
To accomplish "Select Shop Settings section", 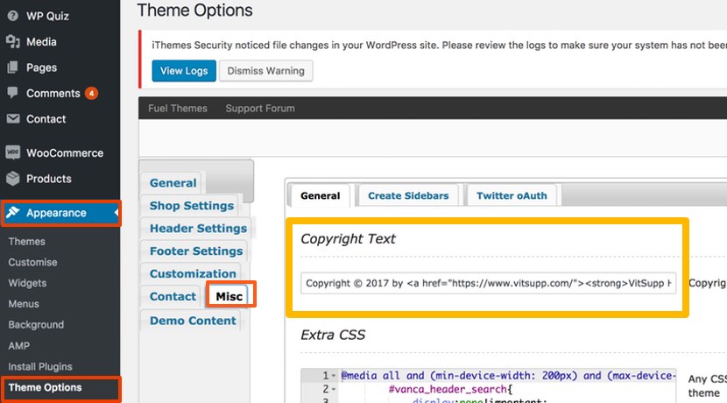I will pos(192,205).
